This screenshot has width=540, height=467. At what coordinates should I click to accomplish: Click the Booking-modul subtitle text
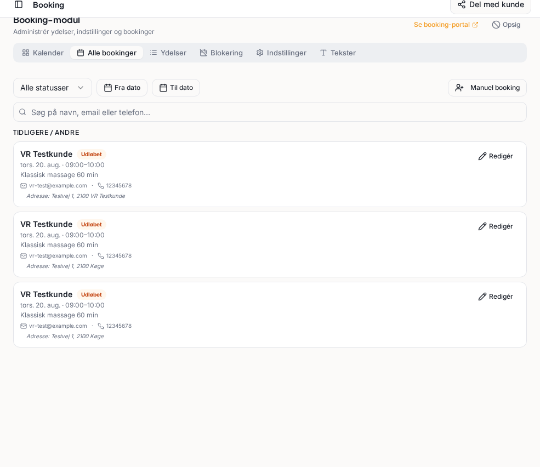[x=84, y=32]
